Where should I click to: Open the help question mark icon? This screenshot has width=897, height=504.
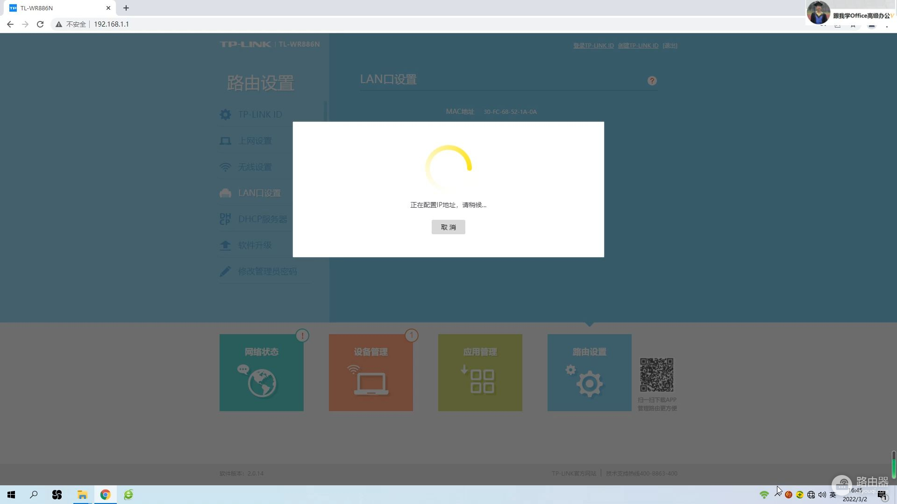click(652, 81)
